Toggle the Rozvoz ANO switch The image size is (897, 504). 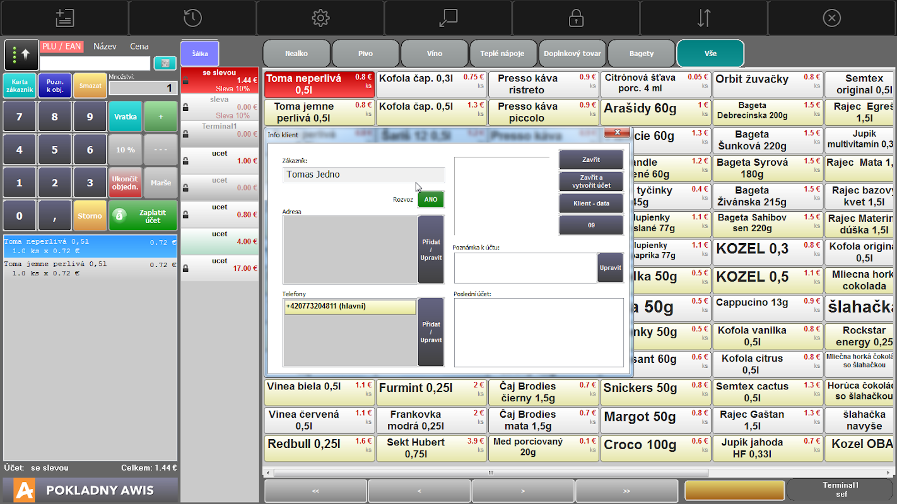[x=431, y=199]
